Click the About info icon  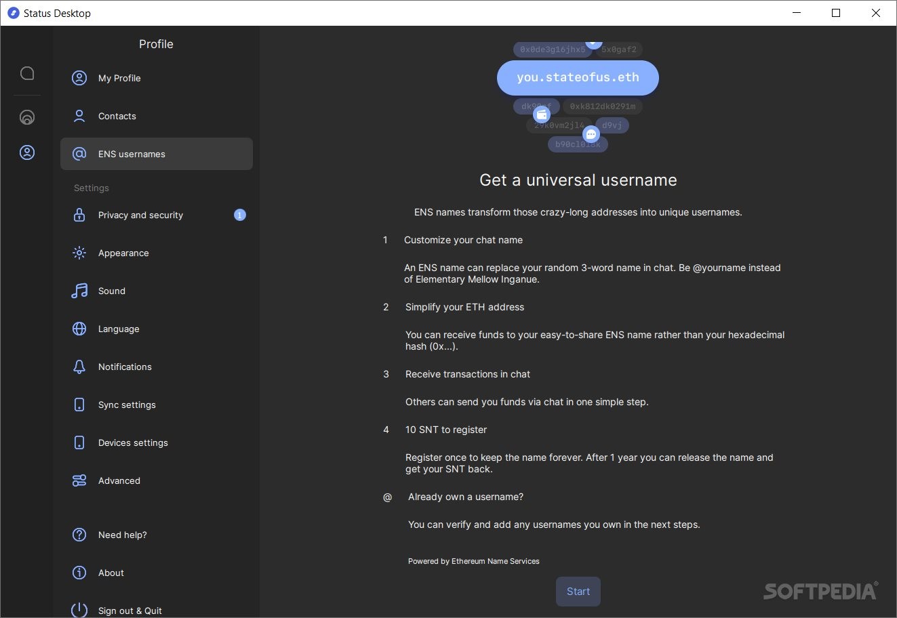coord(79,573)
